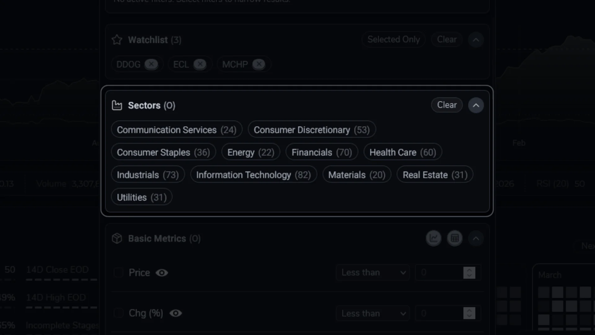Click the Sectors factory icon
This screenshot has width=595, height=335.
coord(117,105)
